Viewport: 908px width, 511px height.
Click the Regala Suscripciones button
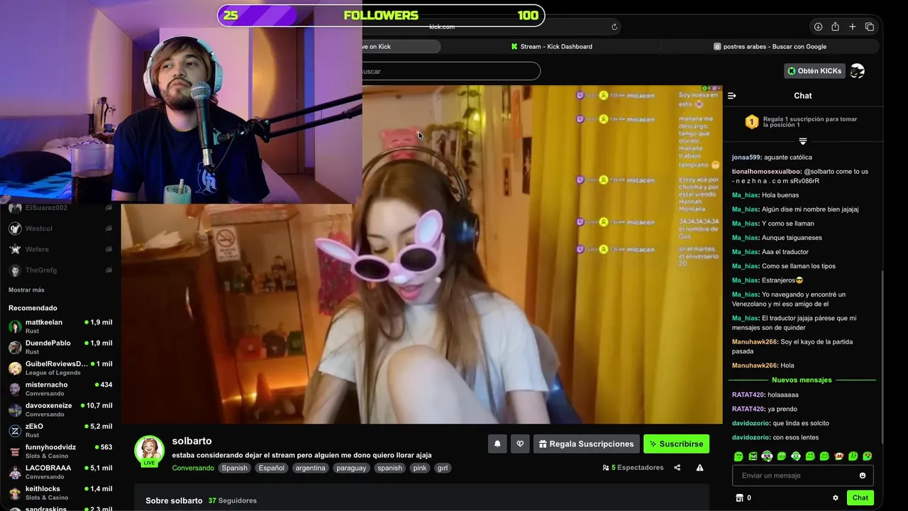coord(587,444)
